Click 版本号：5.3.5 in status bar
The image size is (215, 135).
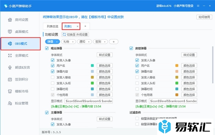pos(51,132)
